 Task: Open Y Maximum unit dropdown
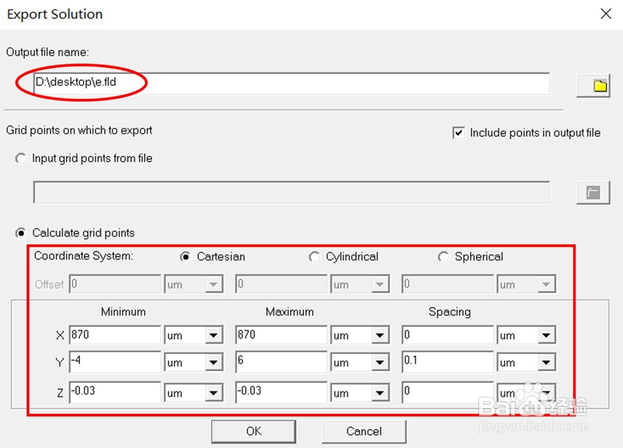click(380, 363)
